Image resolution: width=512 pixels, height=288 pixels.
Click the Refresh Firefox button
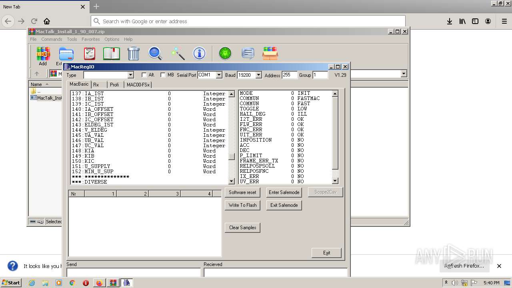click(x=464, y=266)
